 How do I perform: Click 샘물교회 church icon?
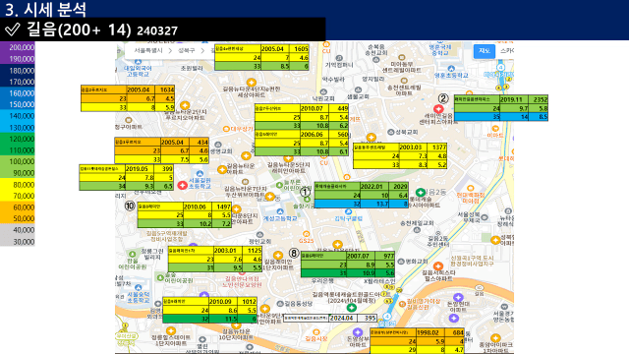coord(358,89)
